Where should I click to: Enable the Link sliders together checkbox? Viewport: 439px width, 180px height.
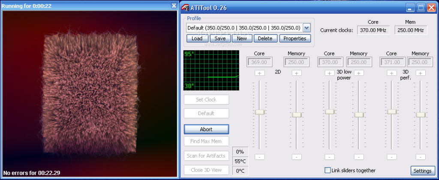(x=328, y=170)
